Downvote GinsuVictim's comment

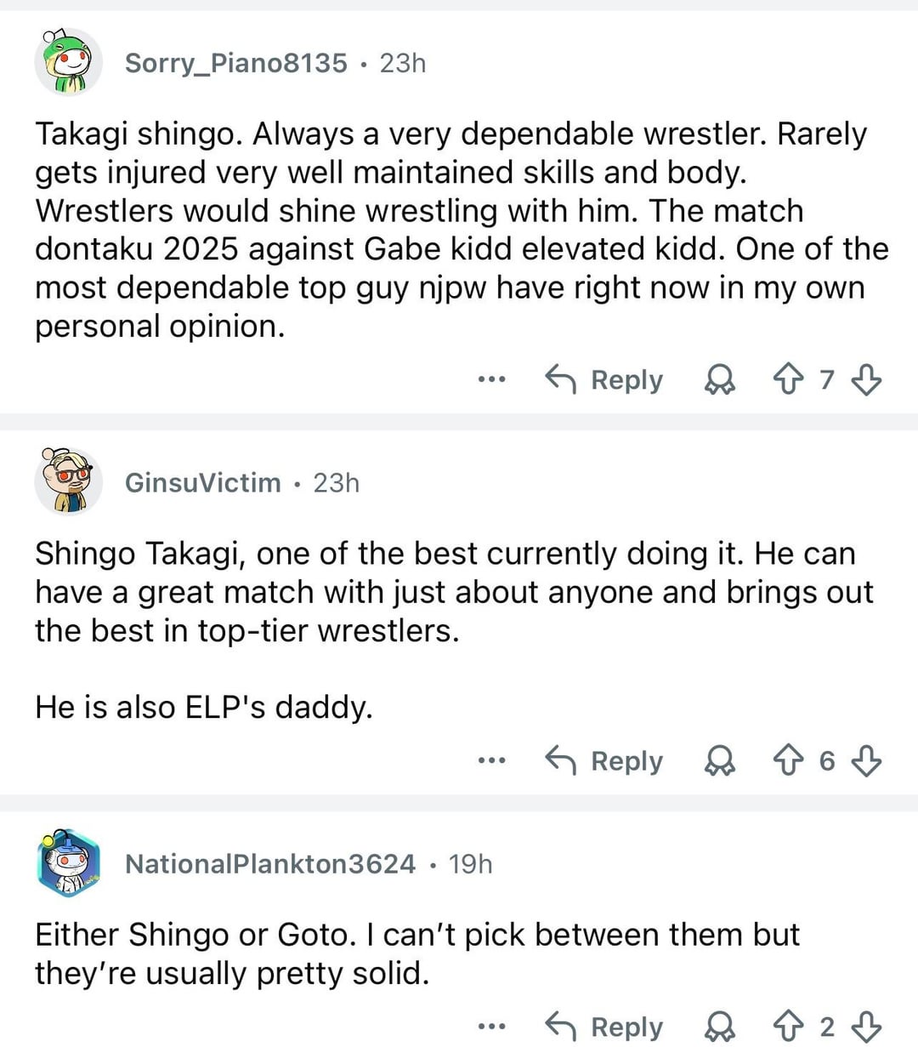865,761
